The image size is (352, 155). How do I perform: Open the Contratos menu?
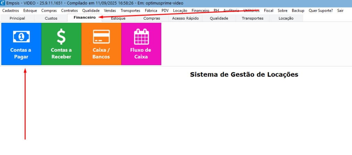pyautogui.click(x=69, y=11)
